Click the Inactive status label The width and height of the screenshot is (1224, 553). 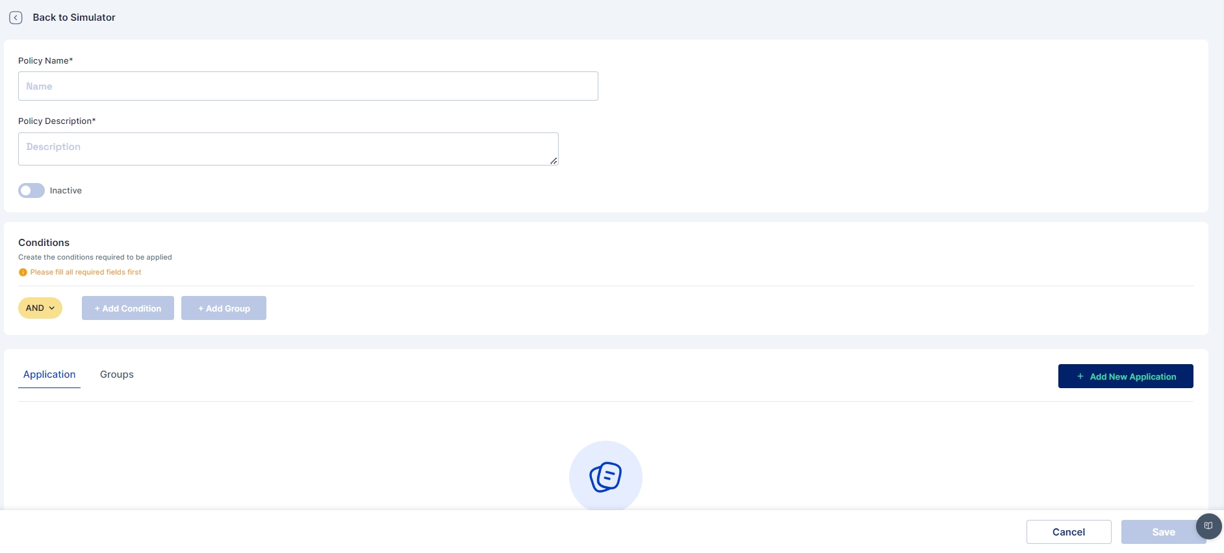tap(66, 191)
